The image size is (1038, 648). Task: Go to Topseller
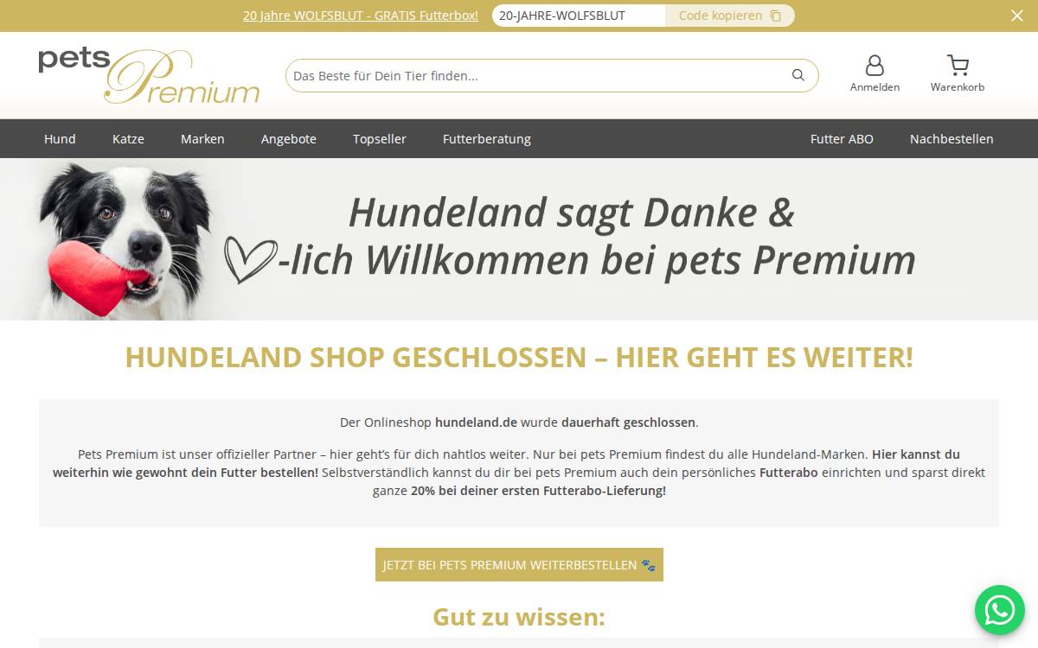click(x=380, y=138)
